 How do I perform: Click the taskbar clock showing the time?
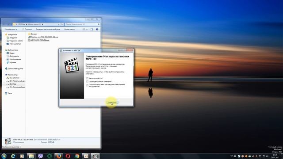tap(275, 156)
